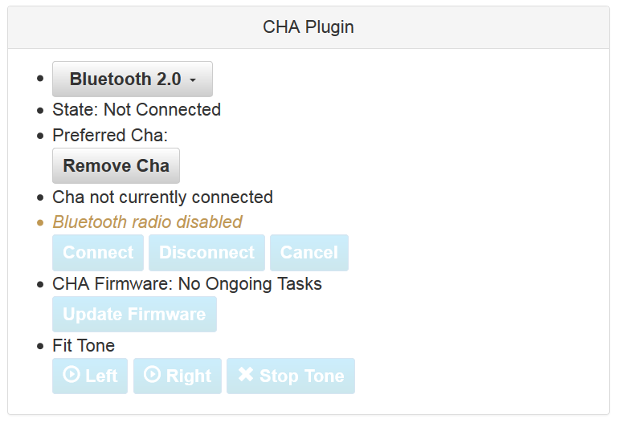
Task: Click the 'Preferred Cha:' label
Action: 110,136
